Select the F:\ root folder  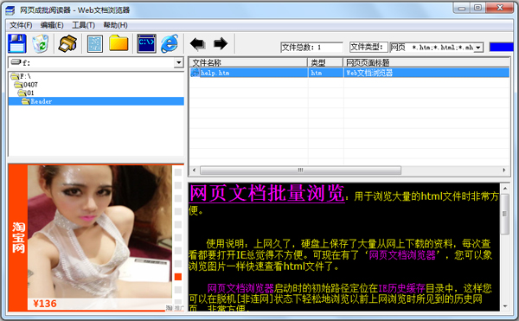(21, 76)
